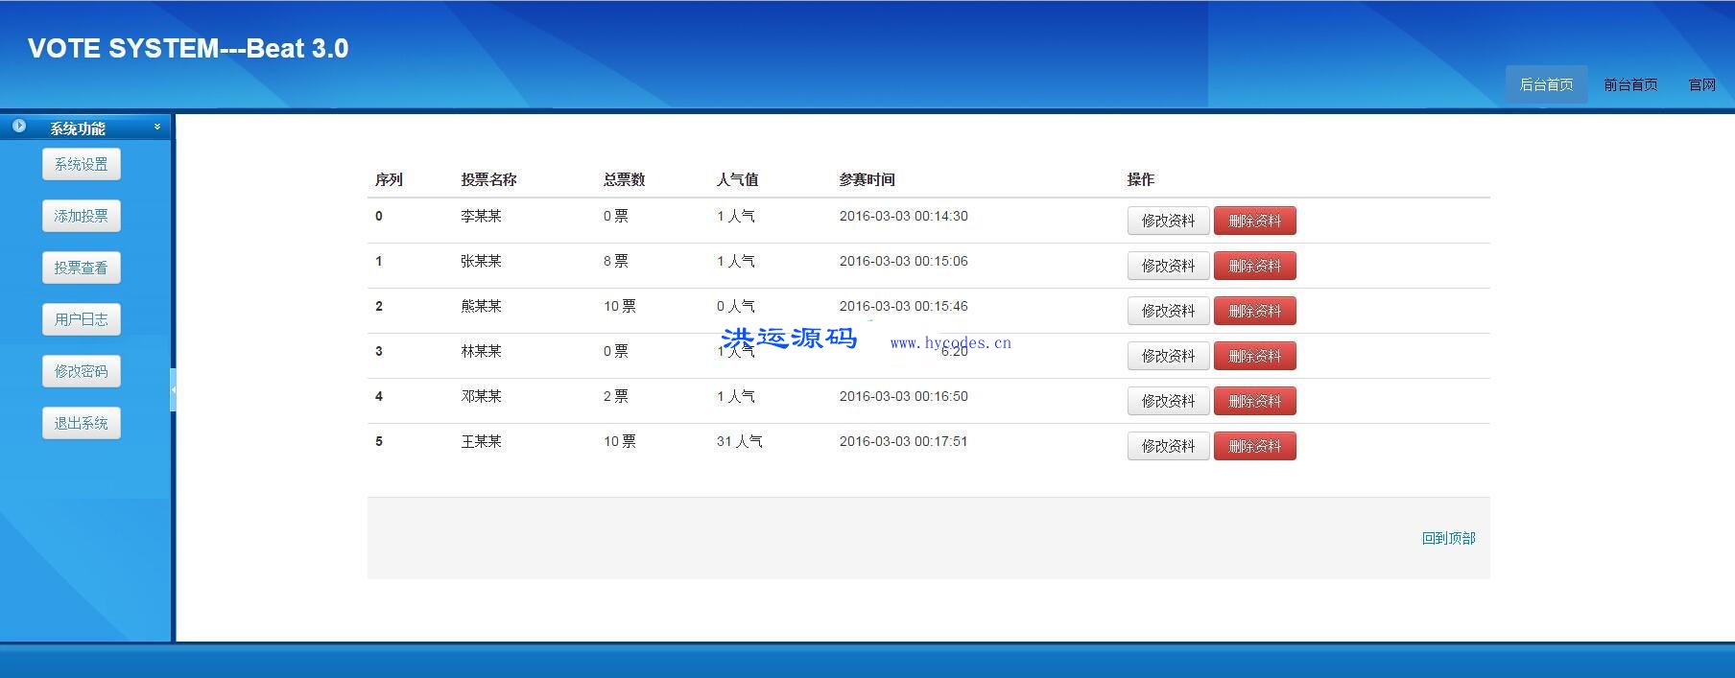Click 修改资料 for 林某某
Viewport: 1735px width, 678px height.
[x=1168, y=356]
